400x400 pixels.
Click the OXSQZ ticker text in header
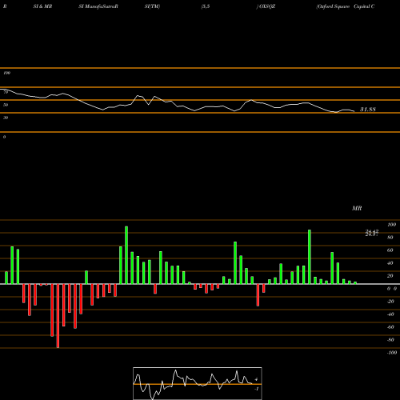click(x=267, y=6)
